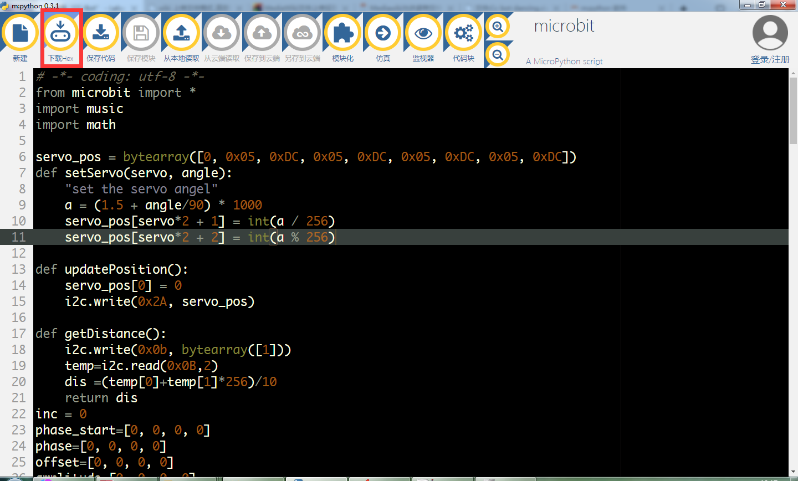The image size is (798, 481).
Task: Open the 监视器 monitor eye icon
Action: 423,33
